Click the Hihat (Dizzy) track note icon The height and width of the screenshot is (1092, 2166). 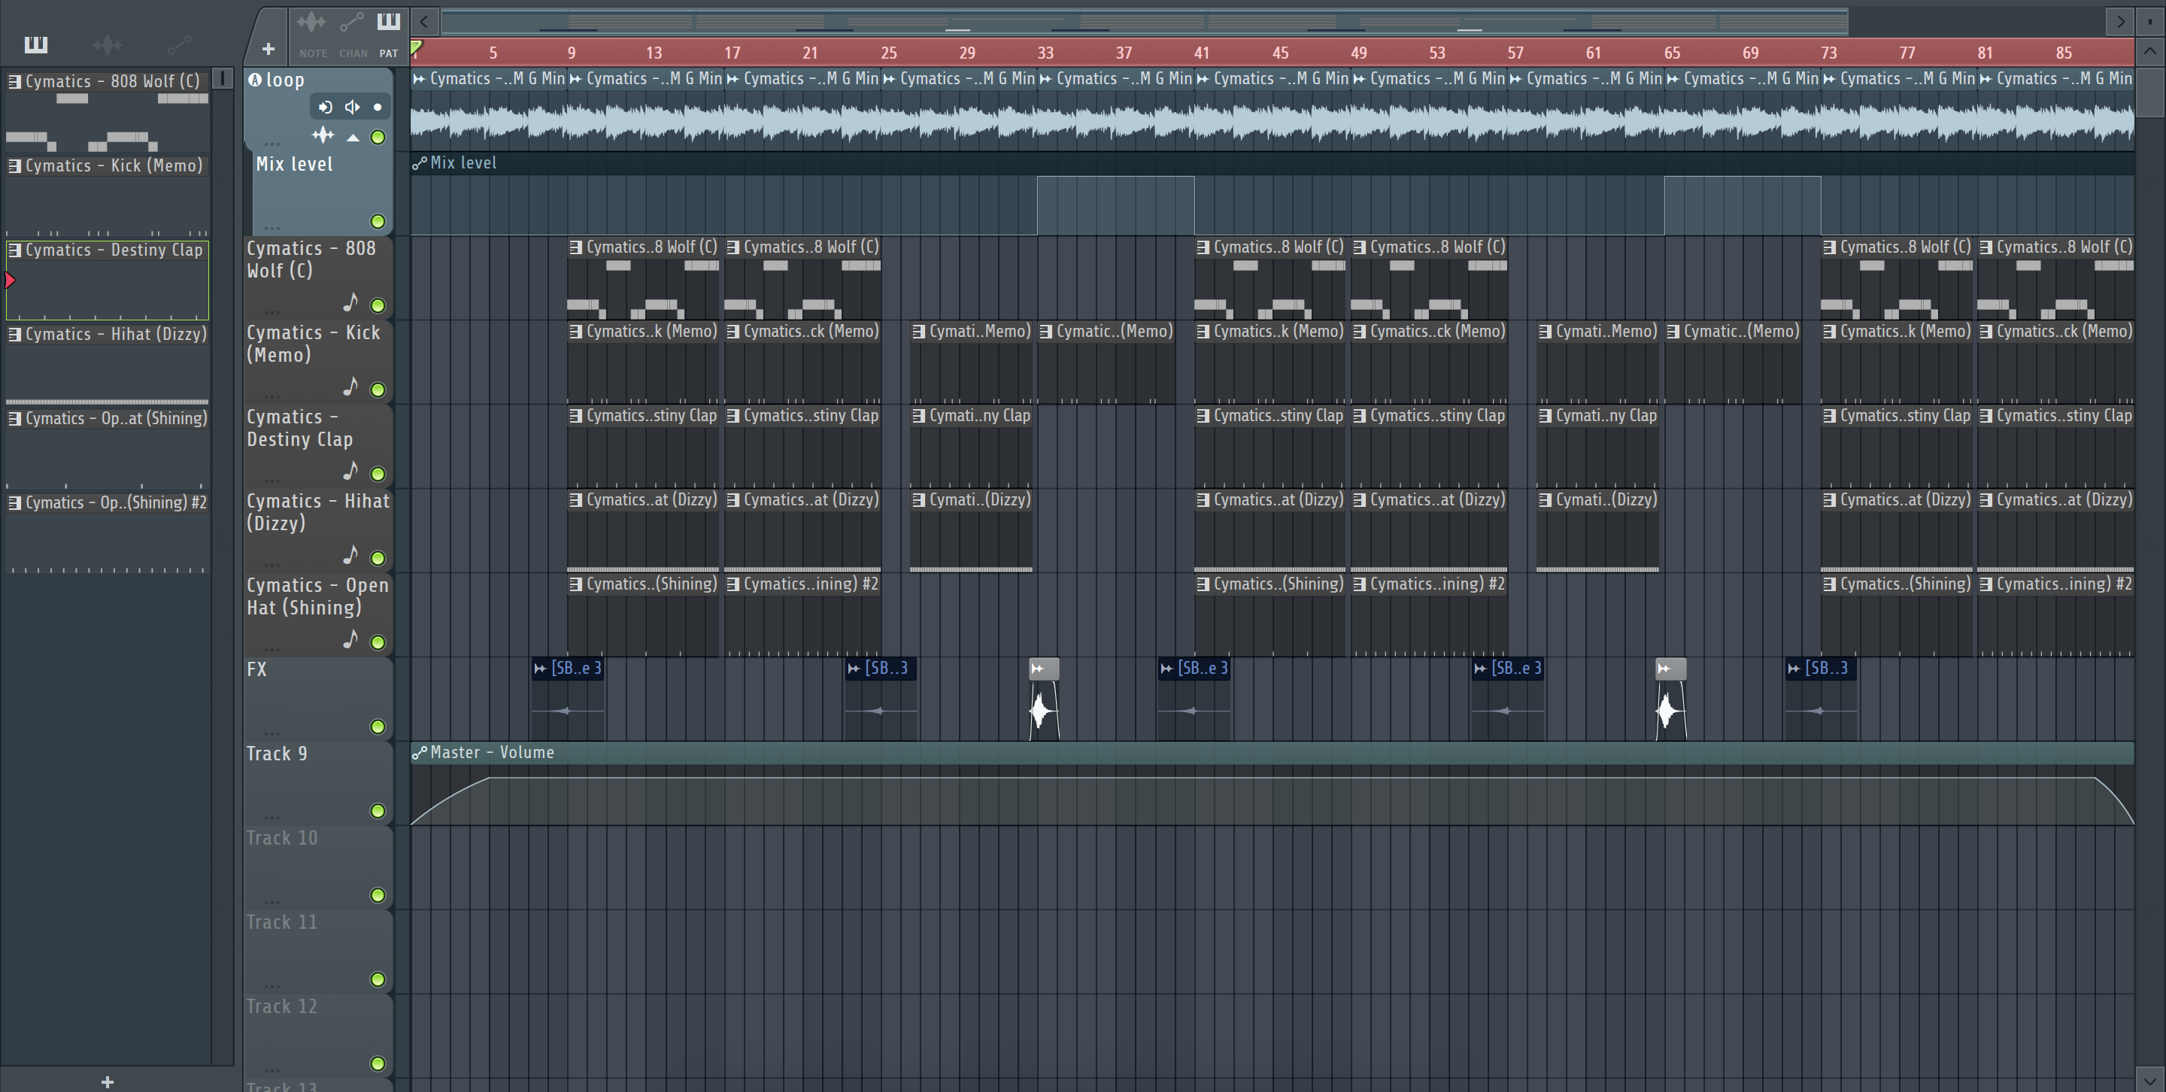350,555
